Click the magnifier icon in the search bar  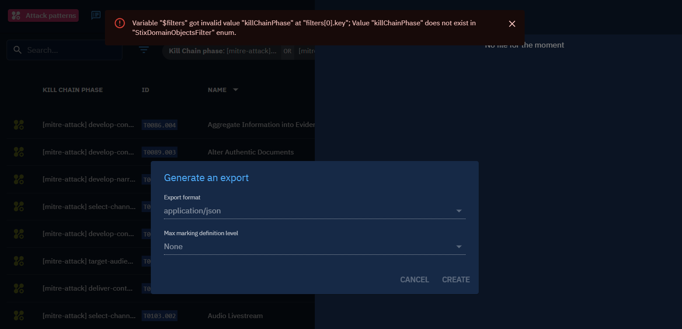[17, 50]
